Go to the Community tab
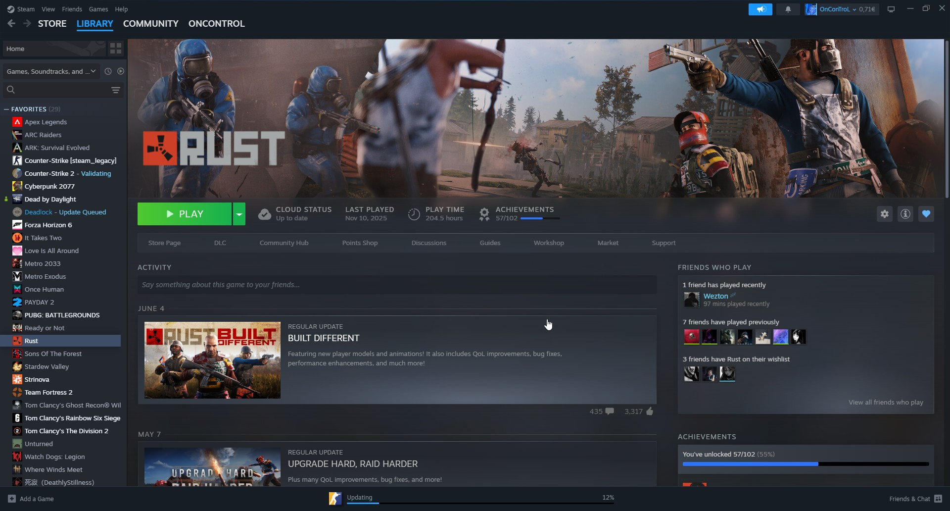 tap(151, 24)
